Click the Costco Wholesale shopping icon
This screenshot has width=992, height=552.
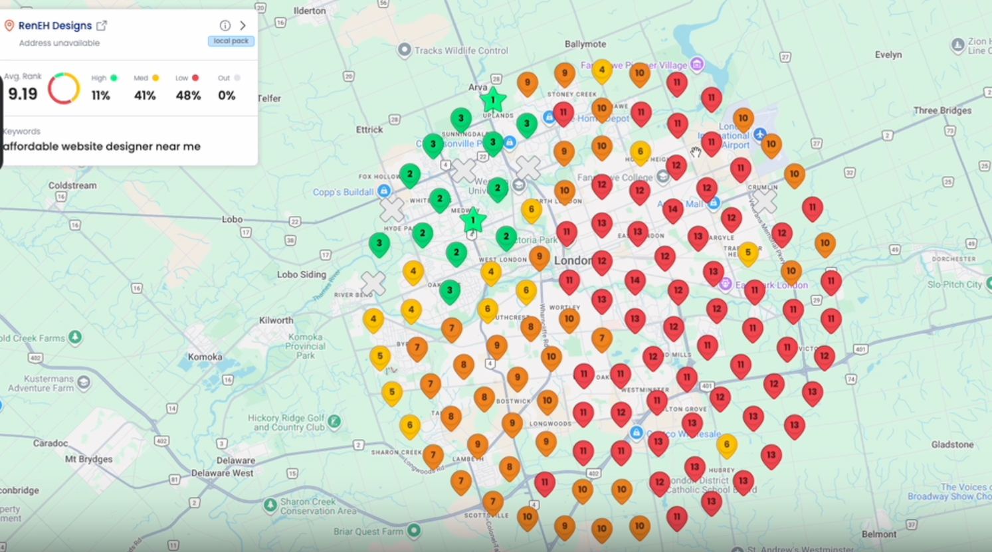pos(636,433)
